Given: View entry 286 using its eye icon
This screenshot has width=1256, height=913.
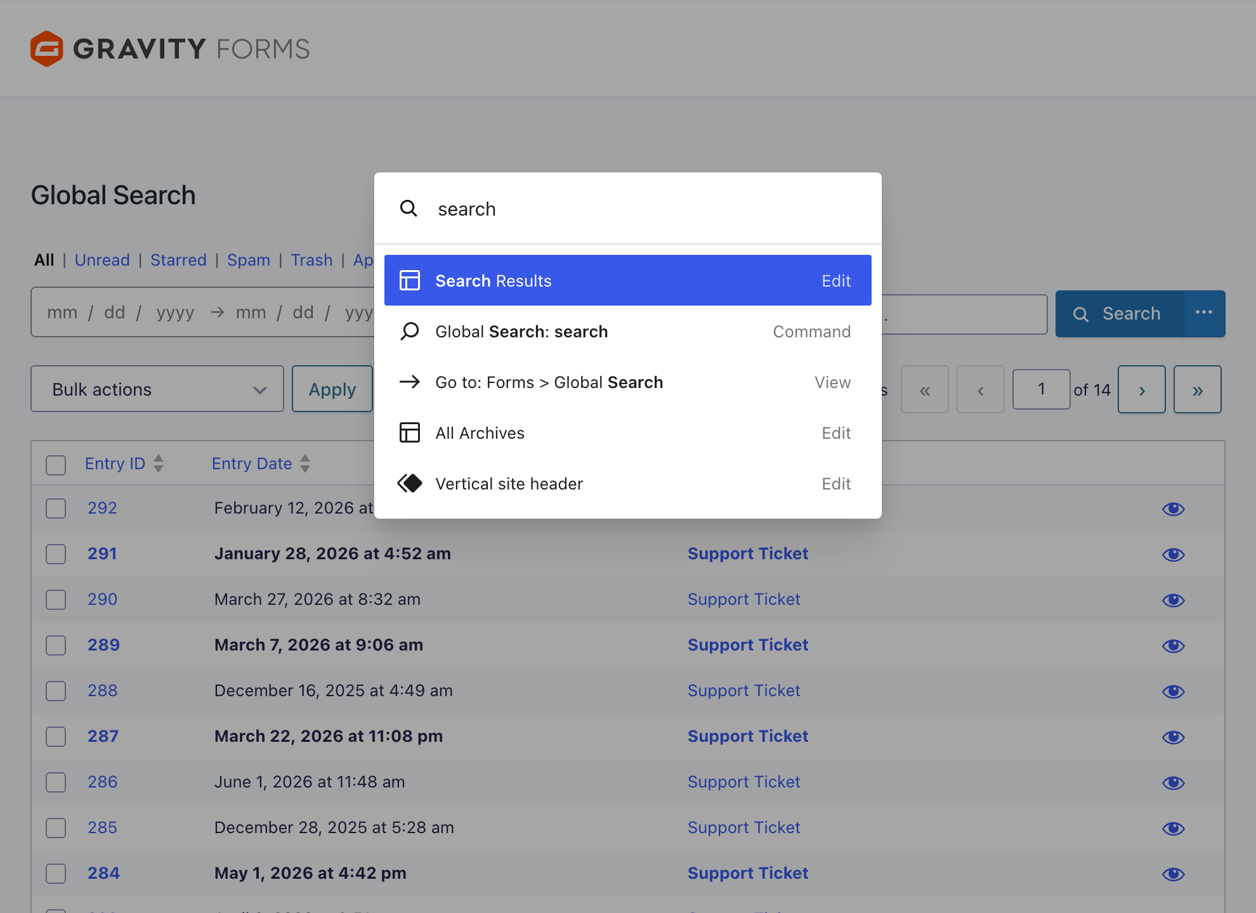Looking at the screenshot, I should (x=1174, y=782).
